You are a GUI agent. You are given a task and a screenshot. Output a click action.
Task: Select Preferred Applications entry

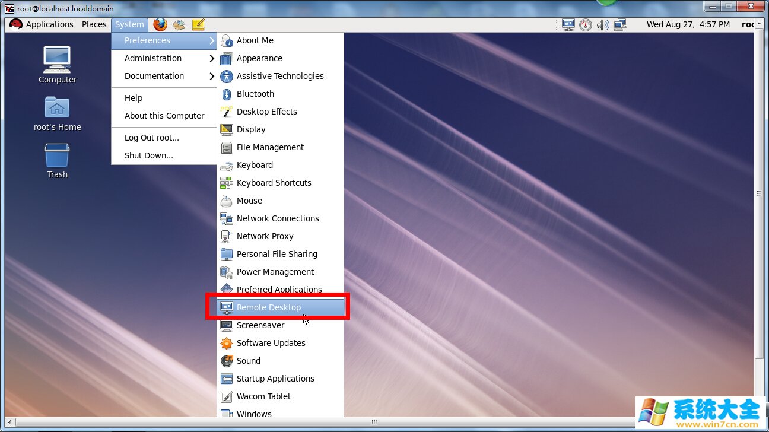[x=281, y=290]
